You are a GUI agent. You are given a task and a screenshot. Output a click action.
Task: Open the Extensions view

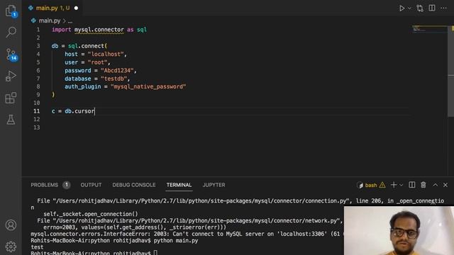tap(11, 98)
